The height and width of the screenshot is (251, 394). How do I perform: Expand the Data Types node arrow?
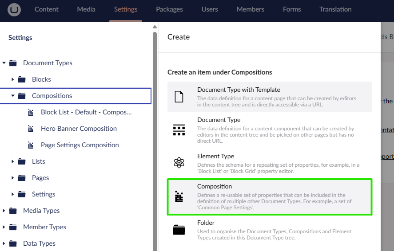[x=4, y=243]
